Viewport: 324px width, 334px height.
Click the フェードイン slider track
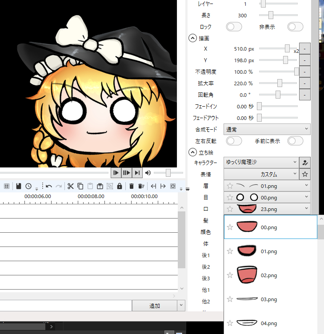[x=278, y=106]
